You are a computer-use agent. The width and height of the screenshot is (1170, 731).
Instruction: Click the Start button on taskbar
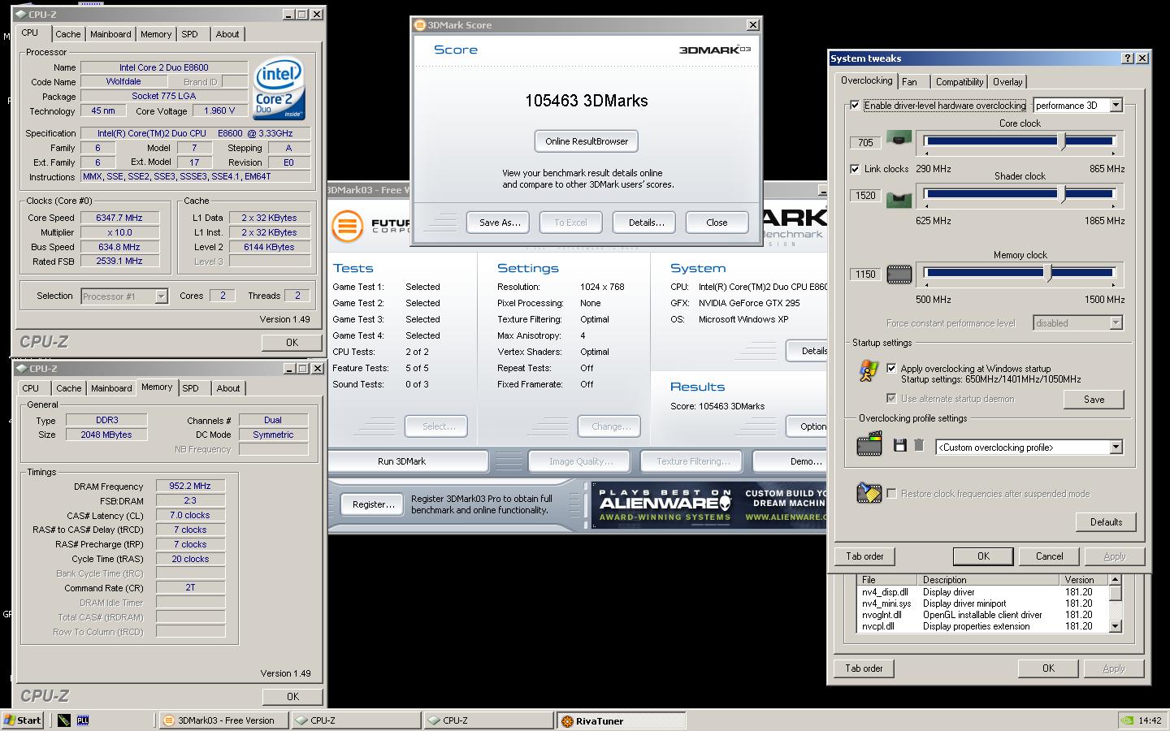(23, 720)
